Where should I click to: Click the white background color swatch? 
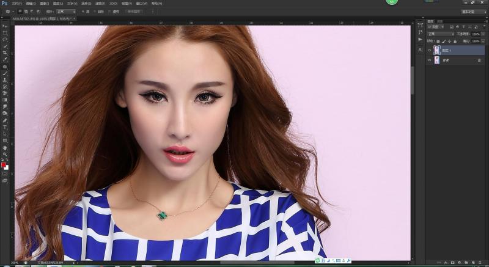(7, 167)
